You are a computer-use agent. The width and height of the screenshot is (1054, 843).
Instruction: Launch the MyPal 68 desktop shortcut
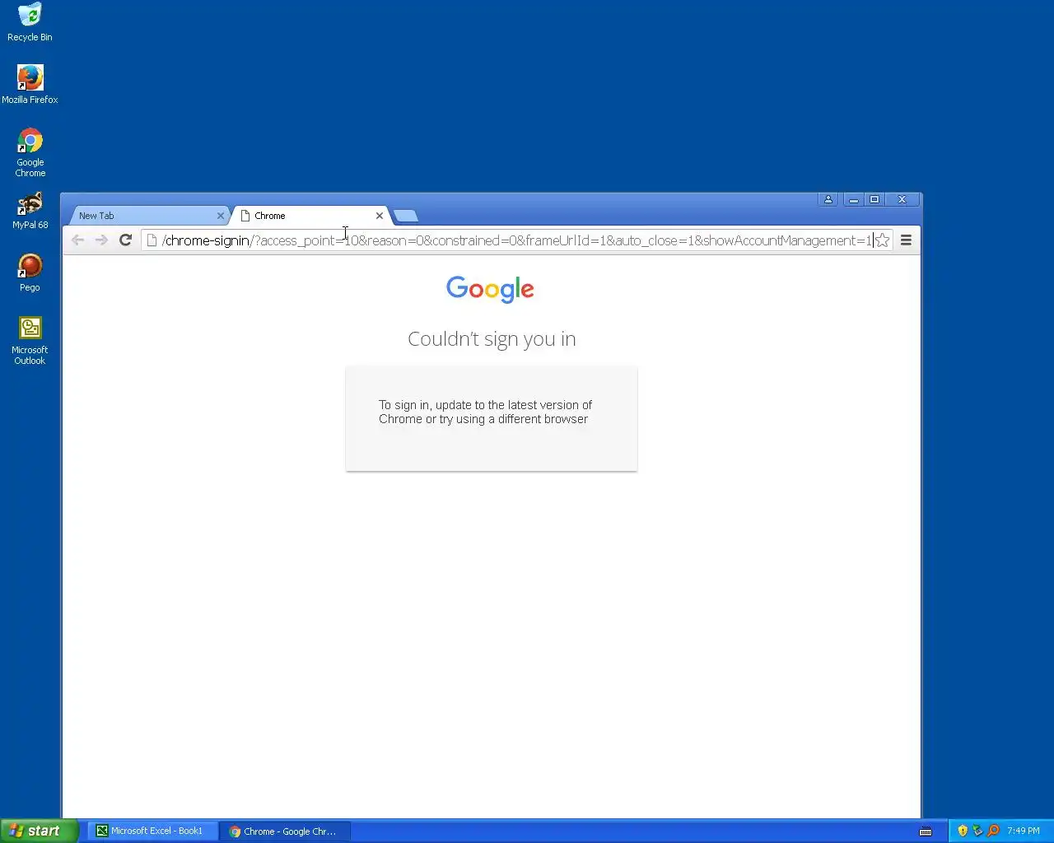tap(30, 211)
